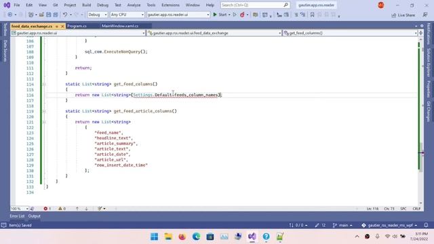Open Microsoft Edge from the taskbar
This screenshot has width=434, height=244.
pos(196,237)
